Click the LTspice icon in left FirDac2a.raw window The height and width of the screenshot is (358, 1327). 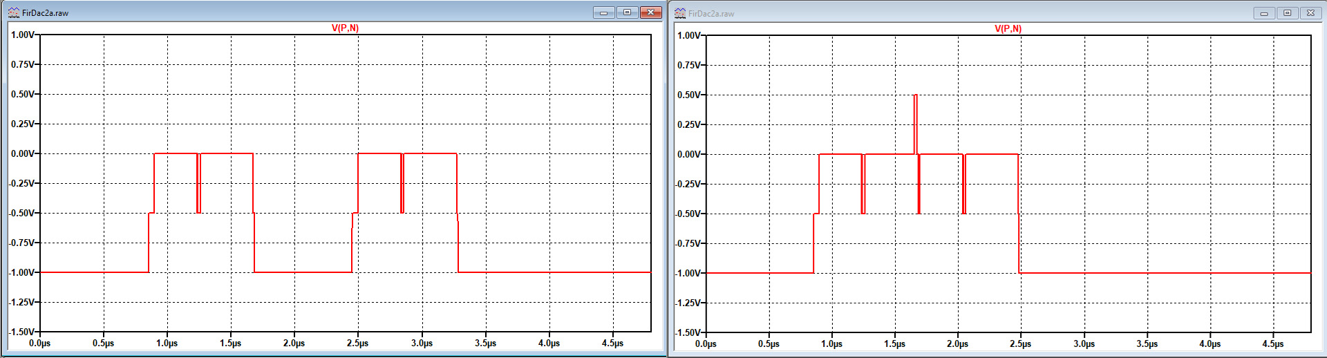click(13, 12)
